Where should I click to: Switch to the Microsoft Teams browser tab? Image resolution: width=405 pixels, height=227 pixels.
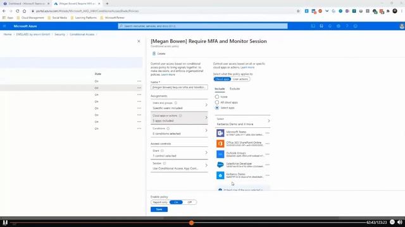coord(26,4)
